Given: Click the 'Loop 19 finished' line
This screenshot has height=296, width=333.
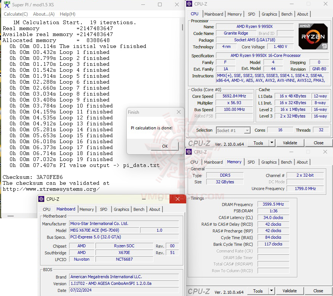Looking at the screenshot, I should tap(61, 159).
